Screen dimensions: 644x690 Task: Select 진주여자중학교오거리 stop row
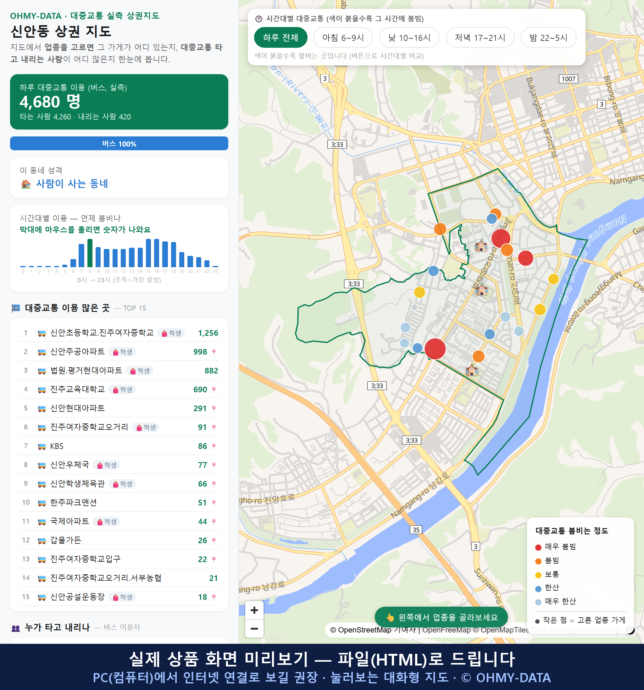pos(119,427)
